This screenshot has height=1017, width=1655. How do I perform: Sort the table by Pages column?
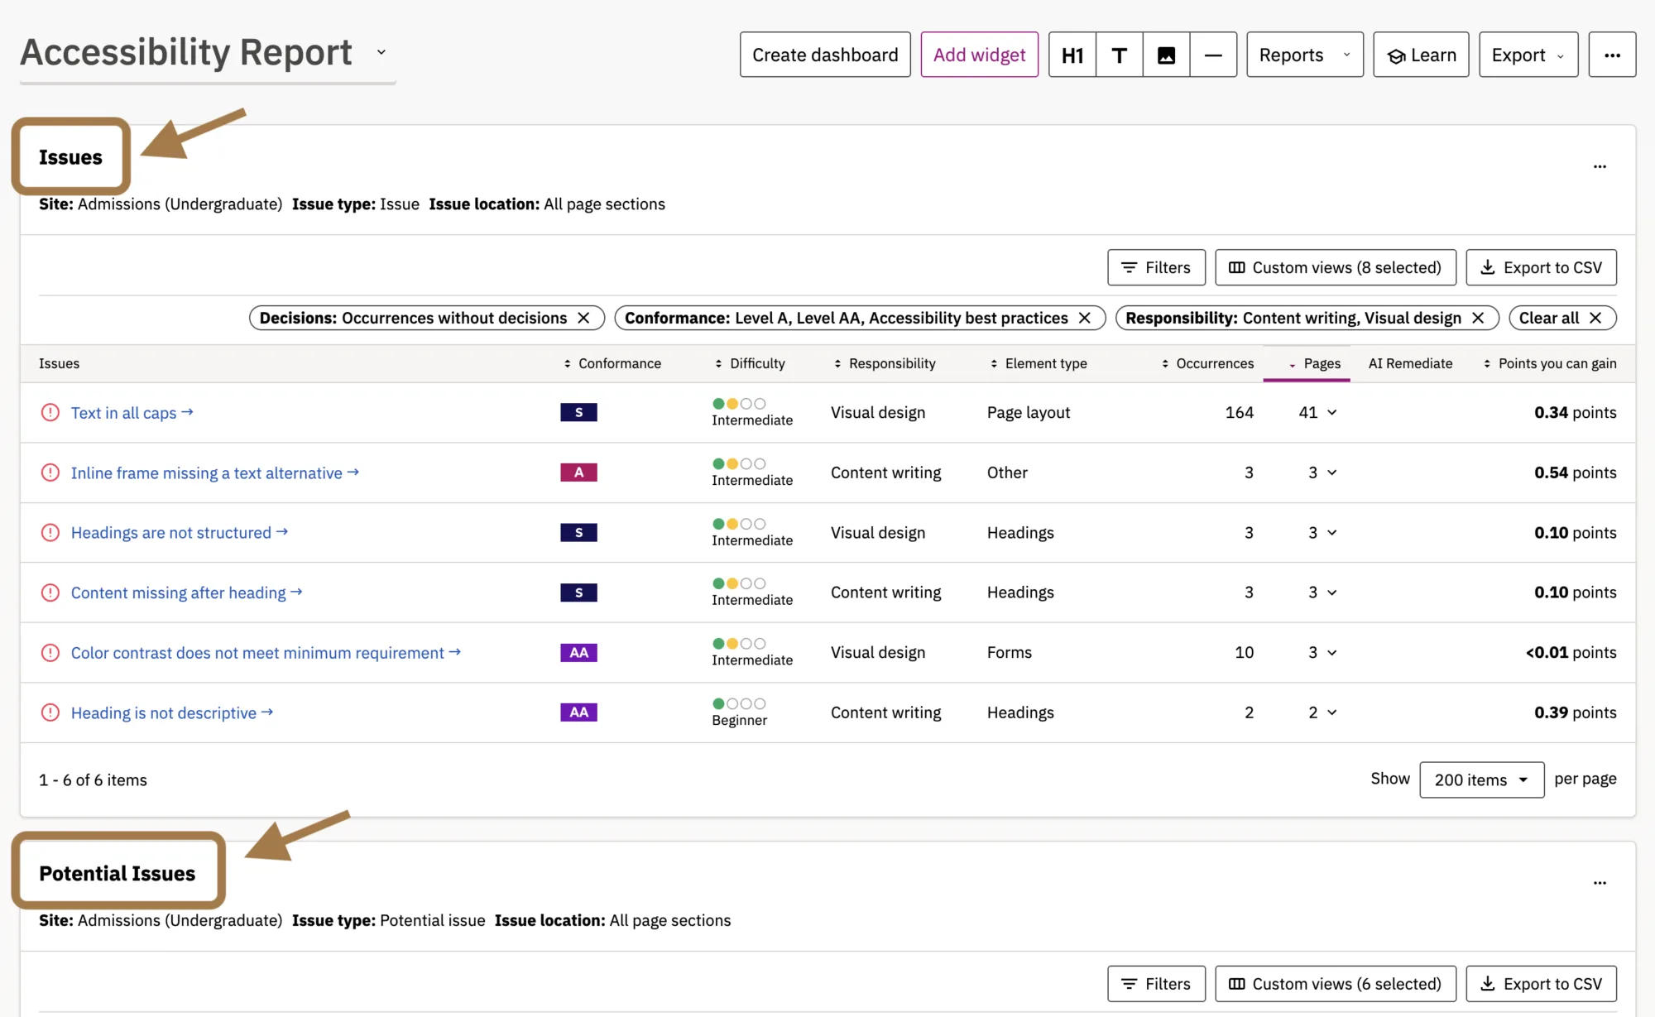tap(1314, 363)
